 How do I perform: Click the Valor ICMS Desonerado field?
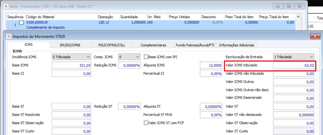(293, 98)
